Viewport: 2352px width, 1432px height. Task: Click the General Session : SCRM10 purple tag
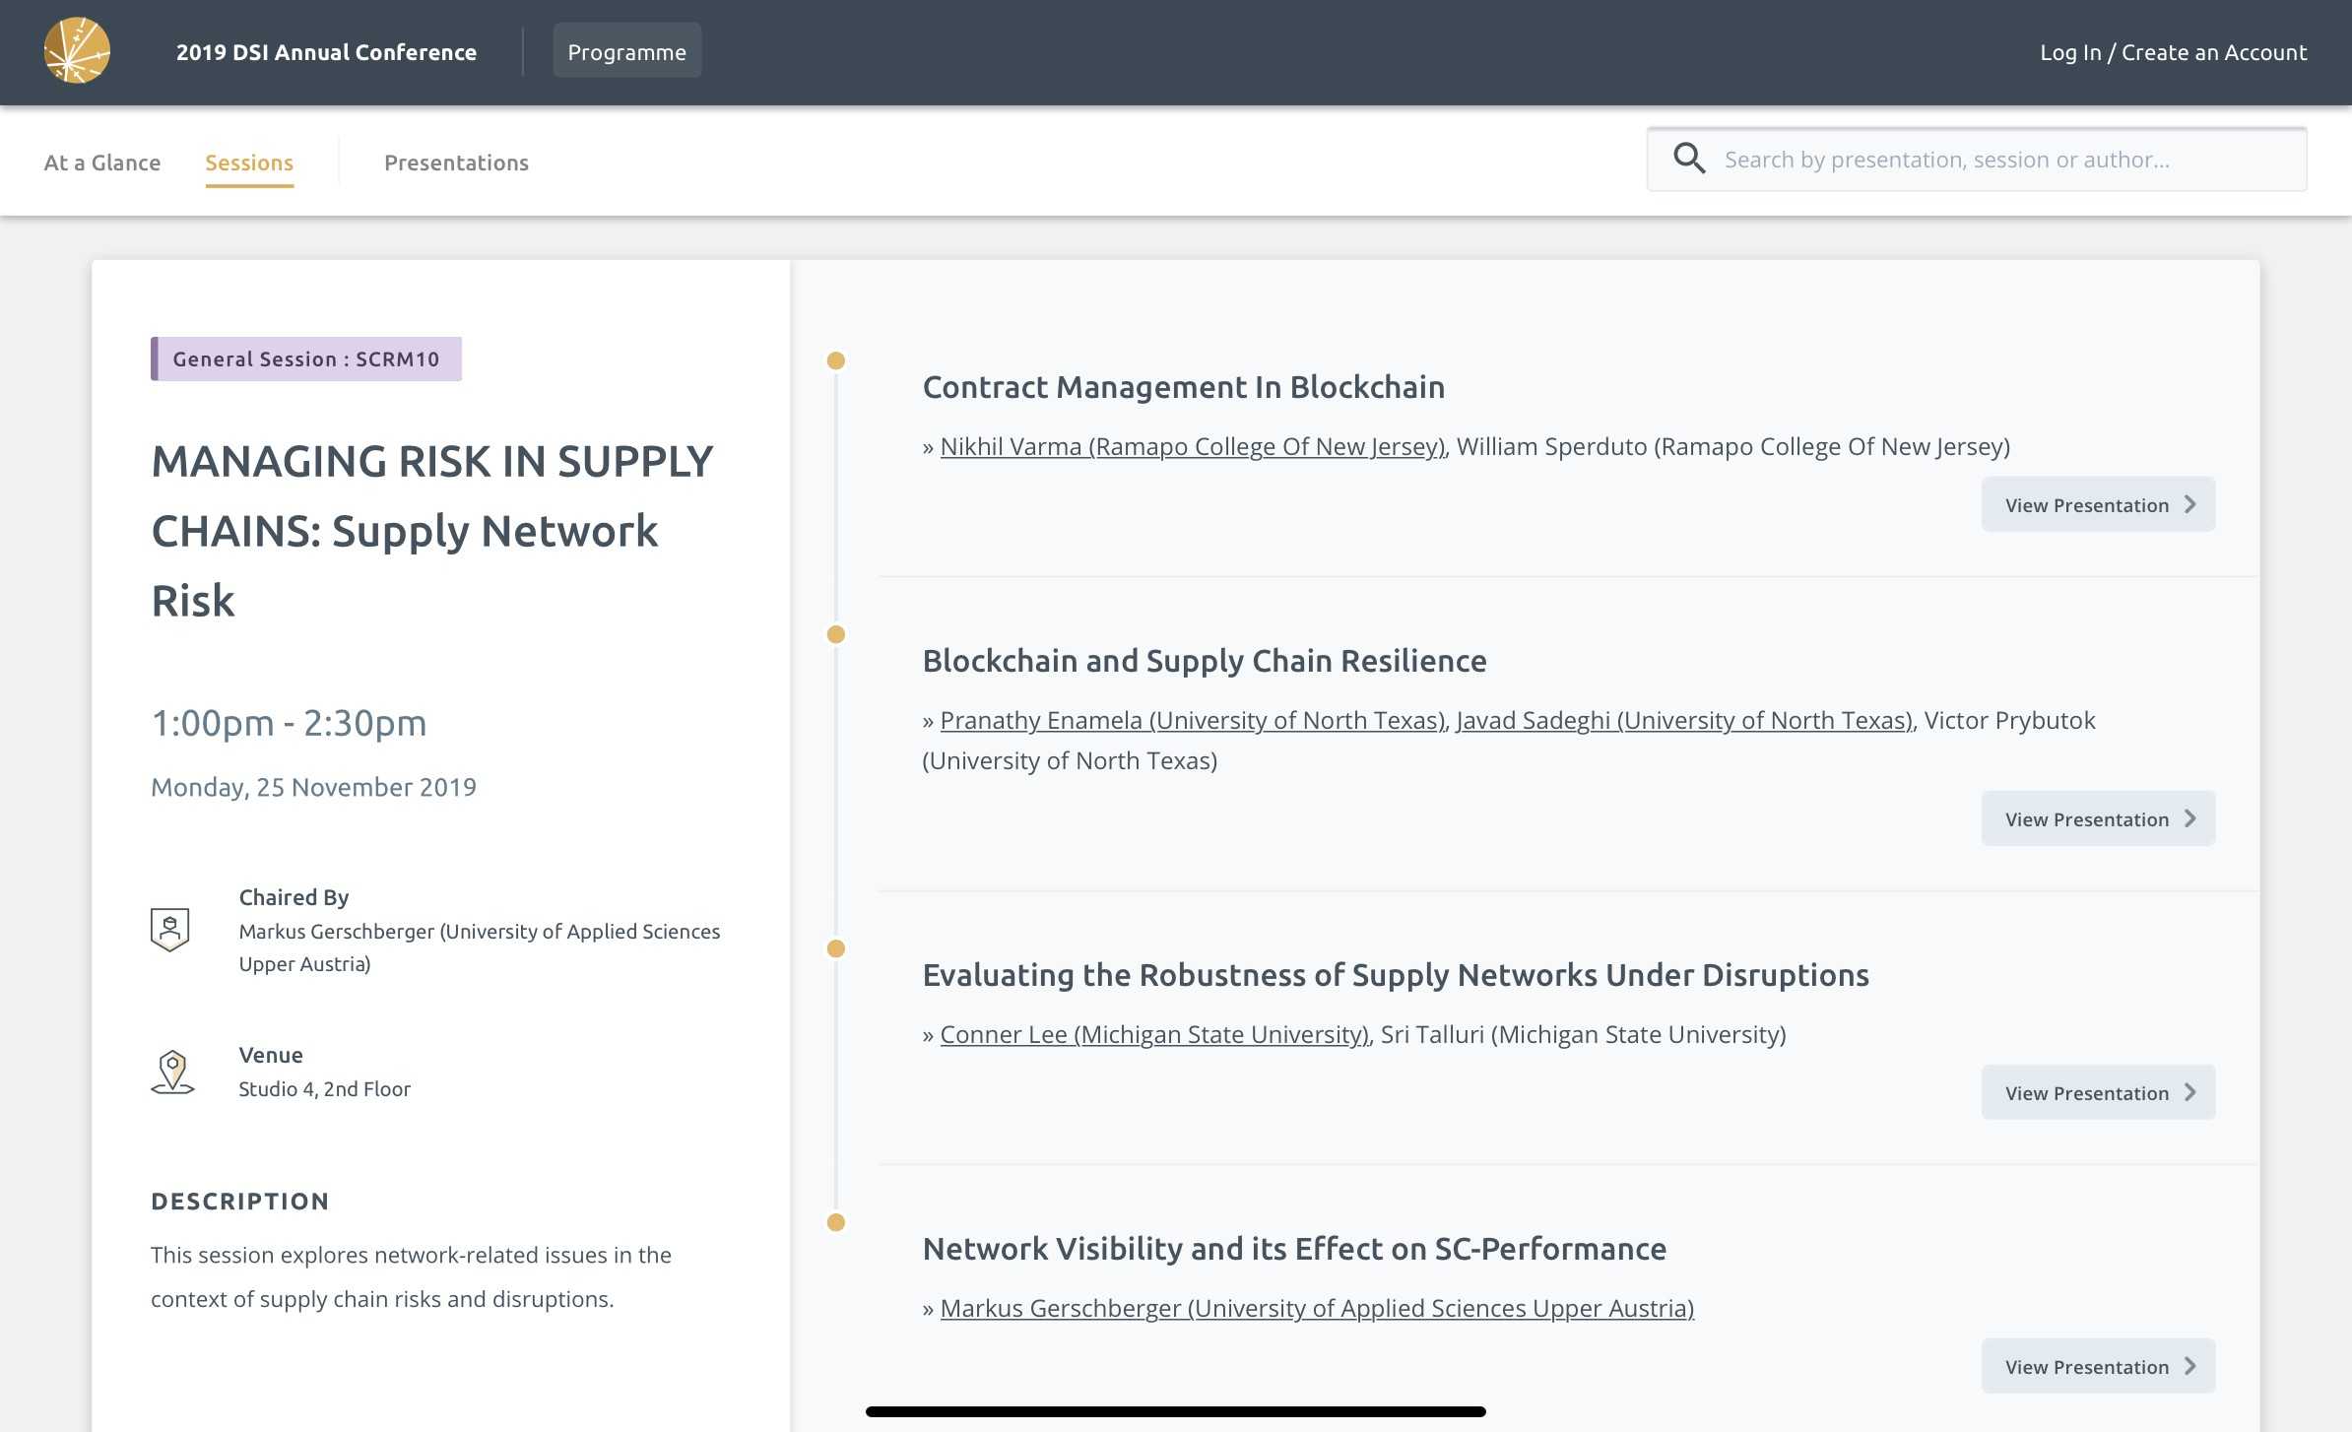click(x=306, y=359)
